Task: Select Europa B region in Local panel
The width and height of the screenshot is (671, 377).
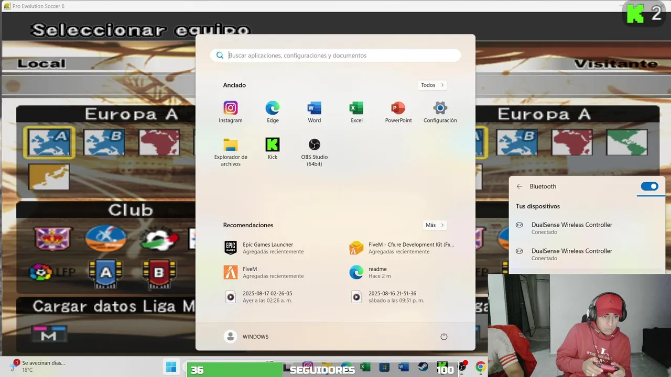Action: tap(104, 142)
